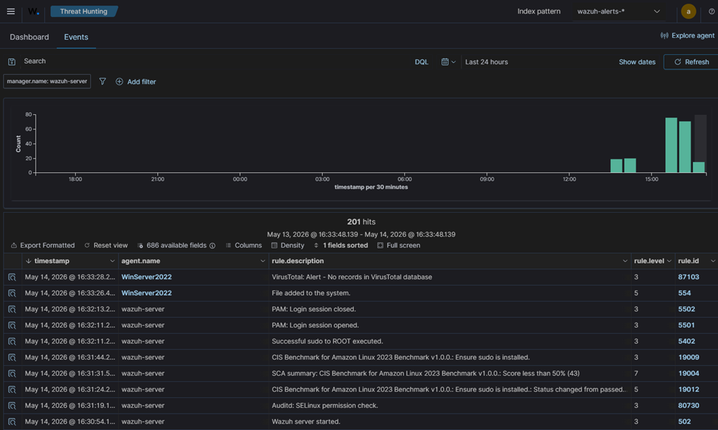Image resolution: width=718 pixels, height=430 pixels.
Task: Inspect the 'Wazuh server started' row
Action: pos(12,421)
